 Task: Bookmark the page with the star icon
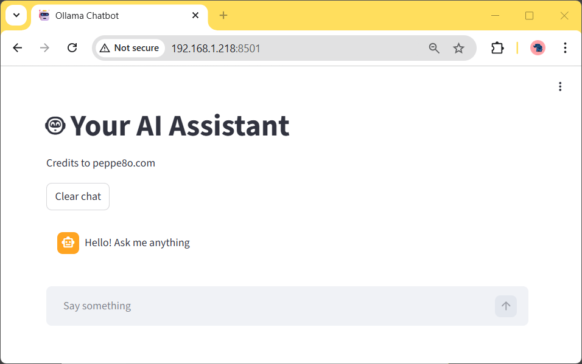coord(458,47)
